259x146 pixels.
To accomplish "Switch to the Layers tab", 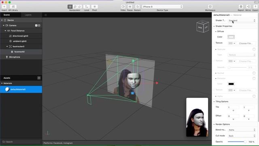I will pyautogui.click(x=28, y=15).
